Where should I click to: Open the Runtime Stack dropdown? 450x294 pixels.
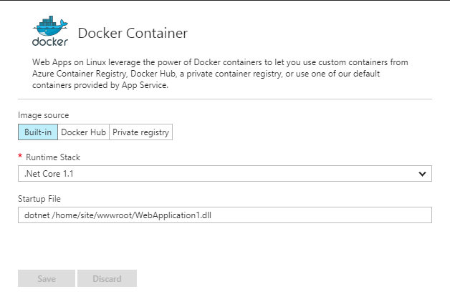point(225,173)
